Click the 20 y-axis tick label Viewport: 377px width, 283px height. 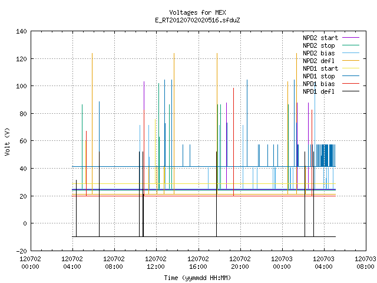coord(23,196)
